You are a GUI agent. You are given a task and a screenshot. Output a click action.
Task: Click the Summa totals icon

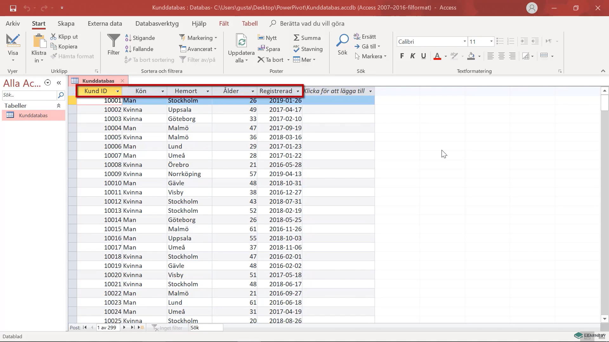point(297,37)
